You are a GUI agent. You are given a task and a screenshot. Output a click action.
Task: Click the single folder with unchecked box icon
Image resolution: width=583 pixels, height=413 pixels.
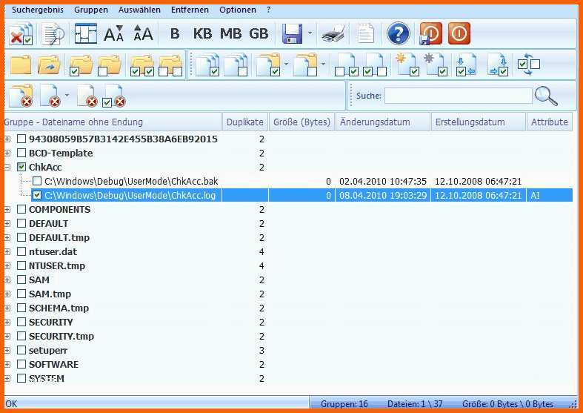(x=110, y=65)
